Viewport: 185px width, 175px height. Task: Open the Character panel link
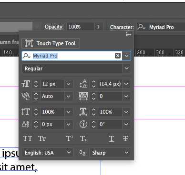click(x=122, y=27)
